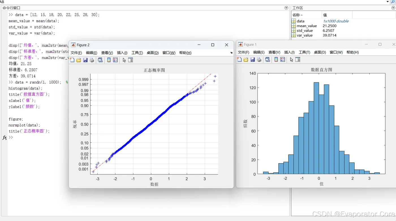Open 编辑(E) menu in Figure 2
The height and width of the screenshot is (221, 396).
pyautogui.click(x=91, y=53)
